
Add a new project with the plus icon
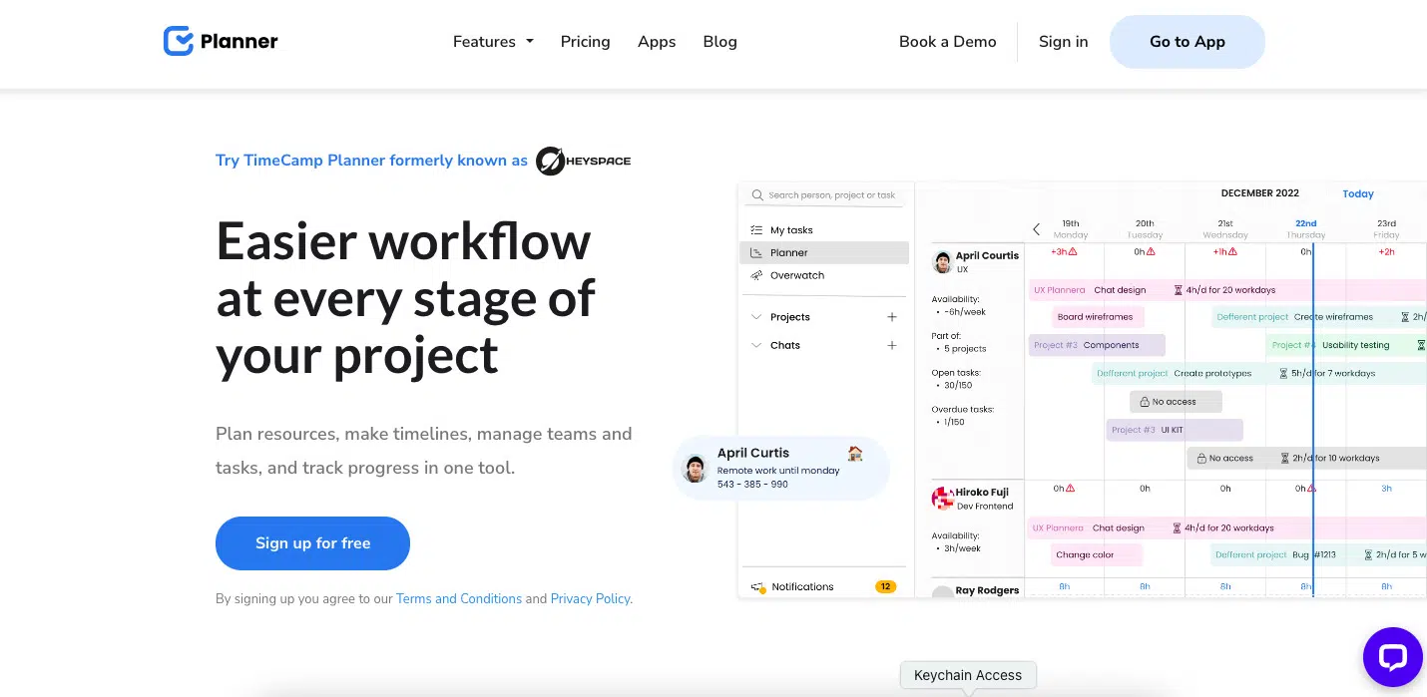tap(891, 316)
